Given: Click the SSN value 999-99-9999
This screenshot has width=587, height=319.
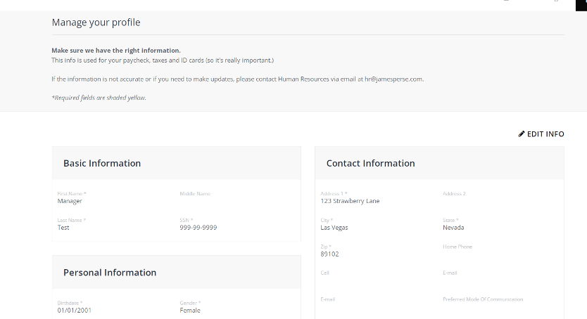Looking at the screenshot, I should [x=198, y=228].
